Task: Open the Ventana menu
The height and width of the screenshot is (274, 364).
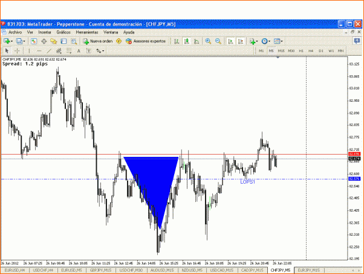Action: point(111,32)
